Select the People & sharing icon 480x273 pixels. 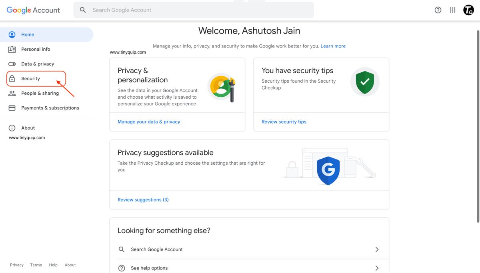pos(12,93)
